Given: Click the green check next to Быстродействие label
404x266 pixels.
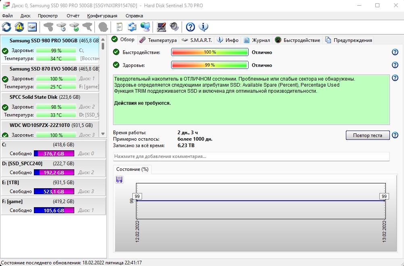Looking at the screenshot, I should (116, 52).
